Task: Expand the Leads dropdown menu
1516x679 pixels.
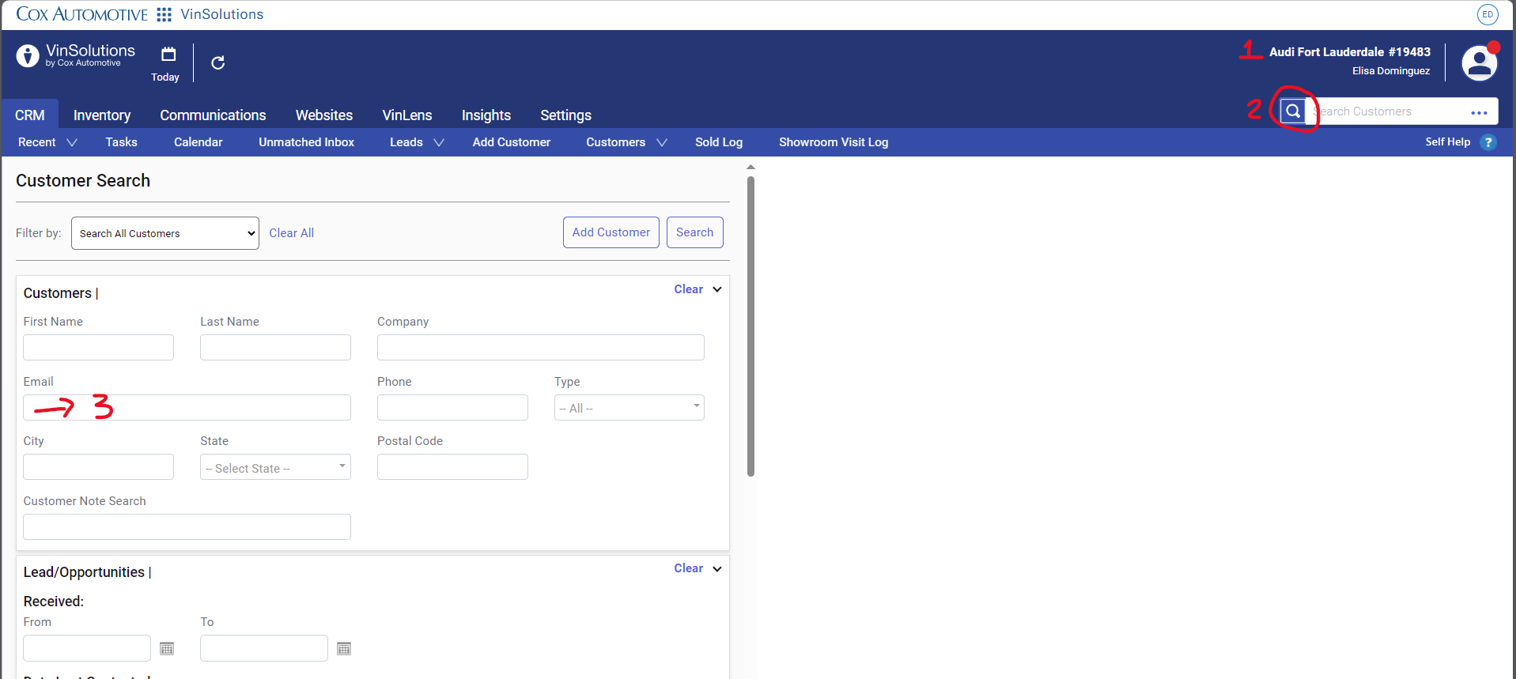Action: 417,142
